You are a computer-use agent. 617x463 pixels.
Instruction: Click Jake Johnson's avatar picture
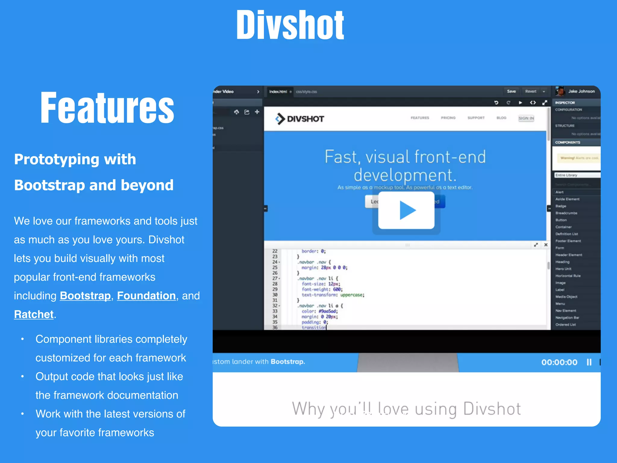[560, 91]
